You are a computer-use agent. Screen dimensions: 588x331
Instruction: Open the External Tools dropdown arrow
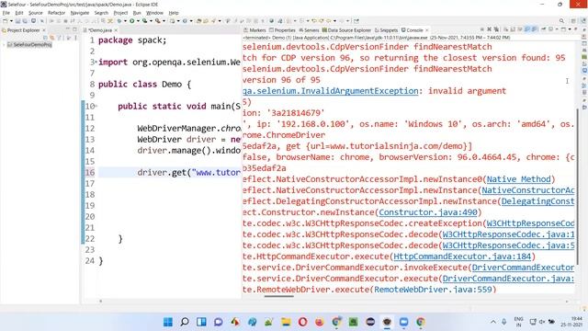click(x=164, y=21)
